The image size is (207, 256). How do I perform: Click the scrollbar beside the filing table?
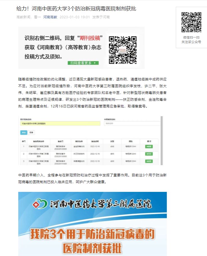tap(162, 140)
